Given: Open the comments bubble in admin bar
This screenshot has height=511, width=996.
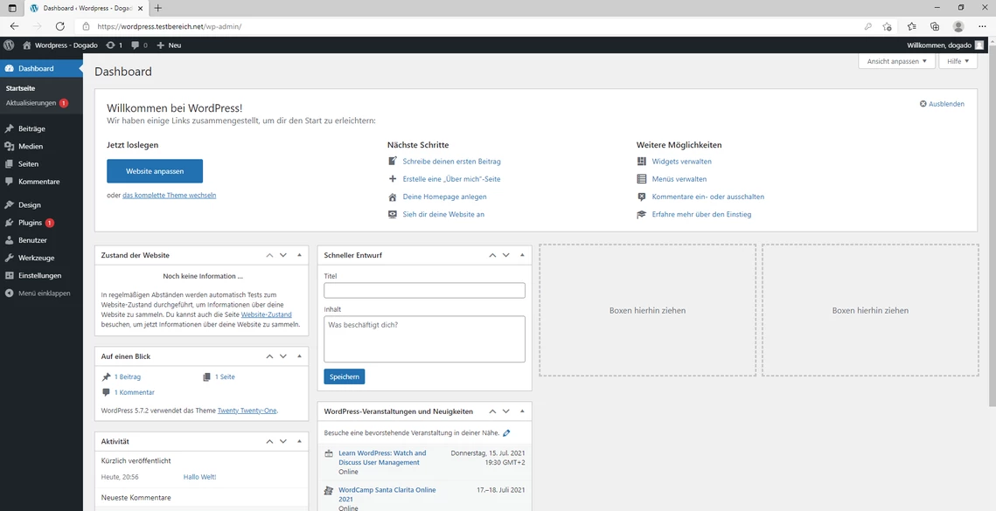Looking at the screenshot, I should click(139, 45).
